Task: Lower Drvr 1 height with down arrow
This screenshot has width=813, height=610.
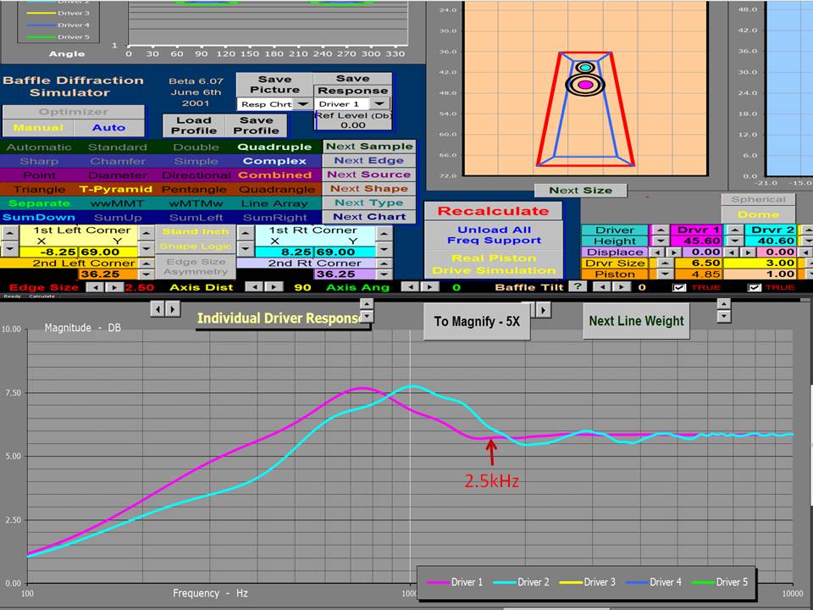Action: [x=660, y=241]
